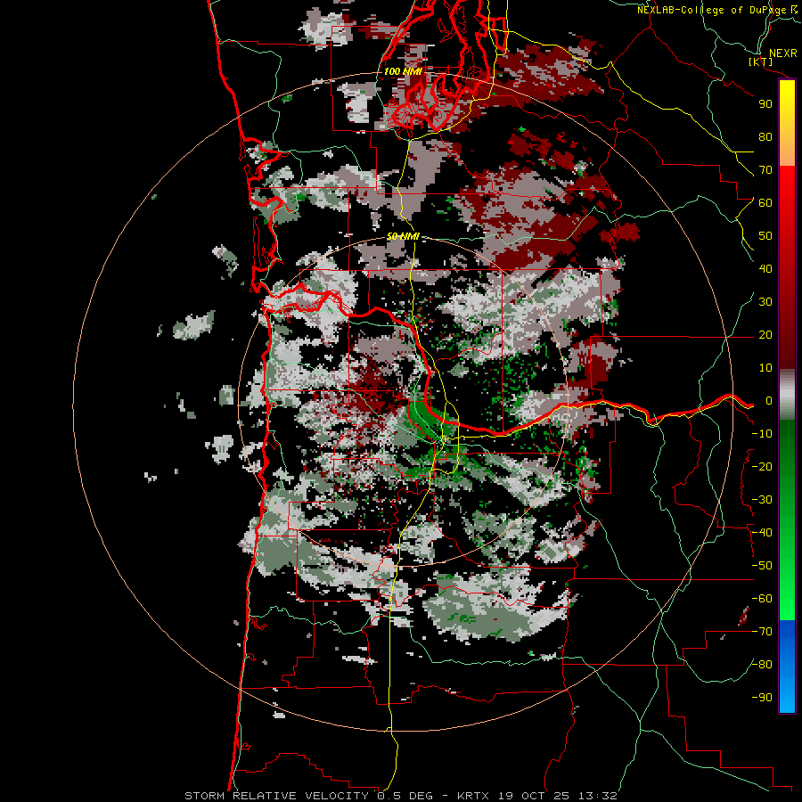Click the "100 NMI" range ring label
Image resolution: width=802 pixels, height=802 pixels.
click(403, 71)
